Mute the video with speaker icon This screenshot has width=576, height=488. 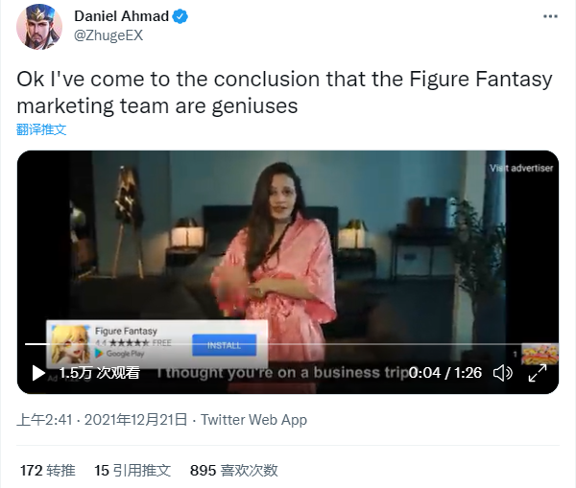(502, 373)
